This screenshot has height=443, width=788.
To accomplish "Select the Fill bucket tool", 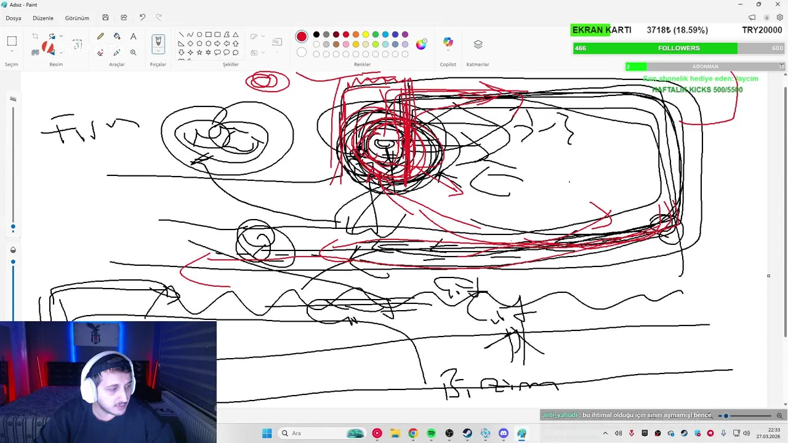I will [x=117, y=36].
